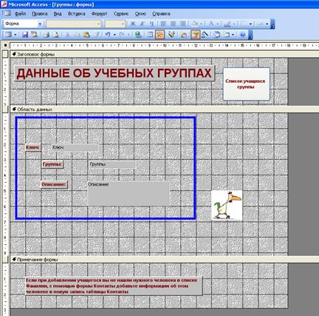This screenshot has width=319, height=316.
Task: Toggle Underline (Ч) formatting
Action: click(151, 24)
